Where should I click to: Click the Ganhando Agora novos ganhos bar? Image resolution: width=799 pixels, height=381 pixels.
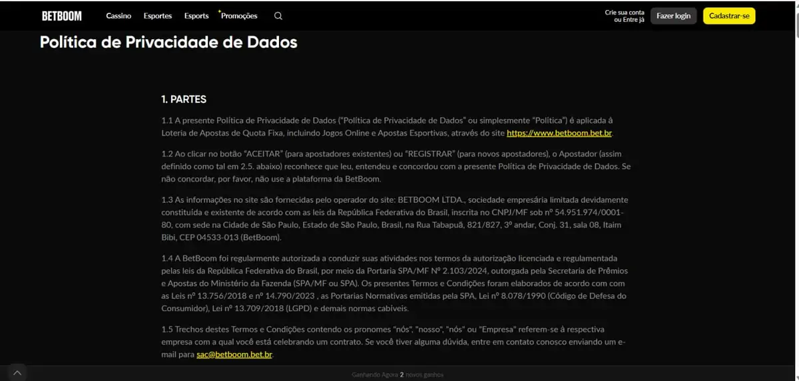(398, 374)
